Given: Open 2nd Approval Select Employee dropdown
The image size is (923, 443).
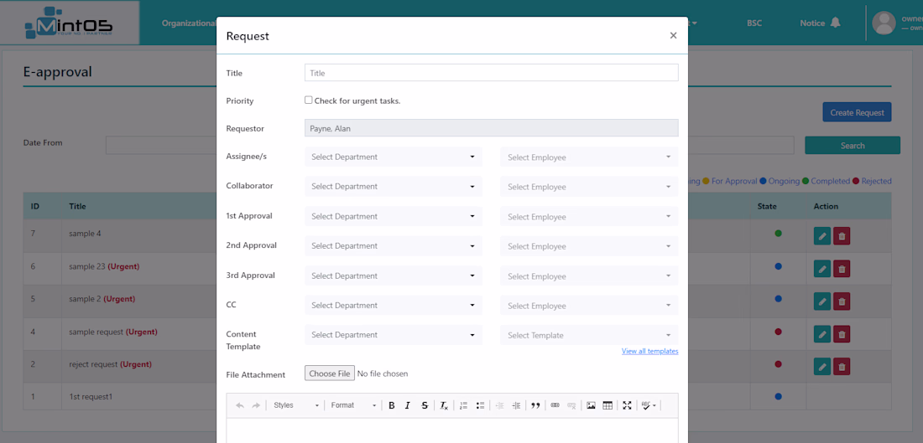Looking at the screenshot, I should (x=589, y=245).
